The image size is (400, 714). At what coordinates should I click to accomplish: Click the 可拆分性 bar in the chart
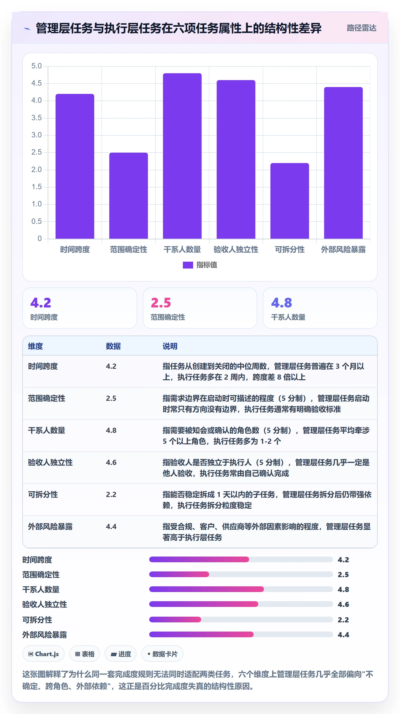tap(290, 201)
